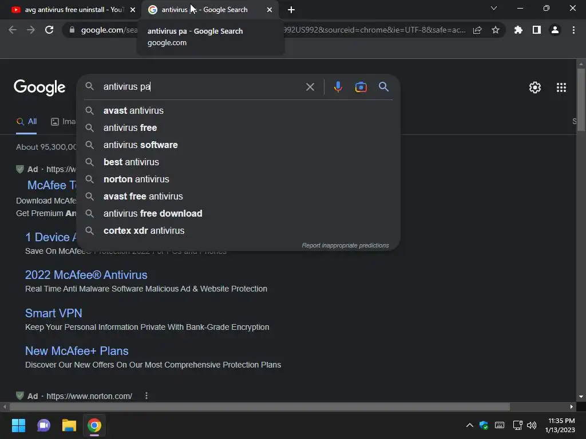Go back to previous page
The width and height of the screenshot is (586, 439).
(x=13, y=30)
